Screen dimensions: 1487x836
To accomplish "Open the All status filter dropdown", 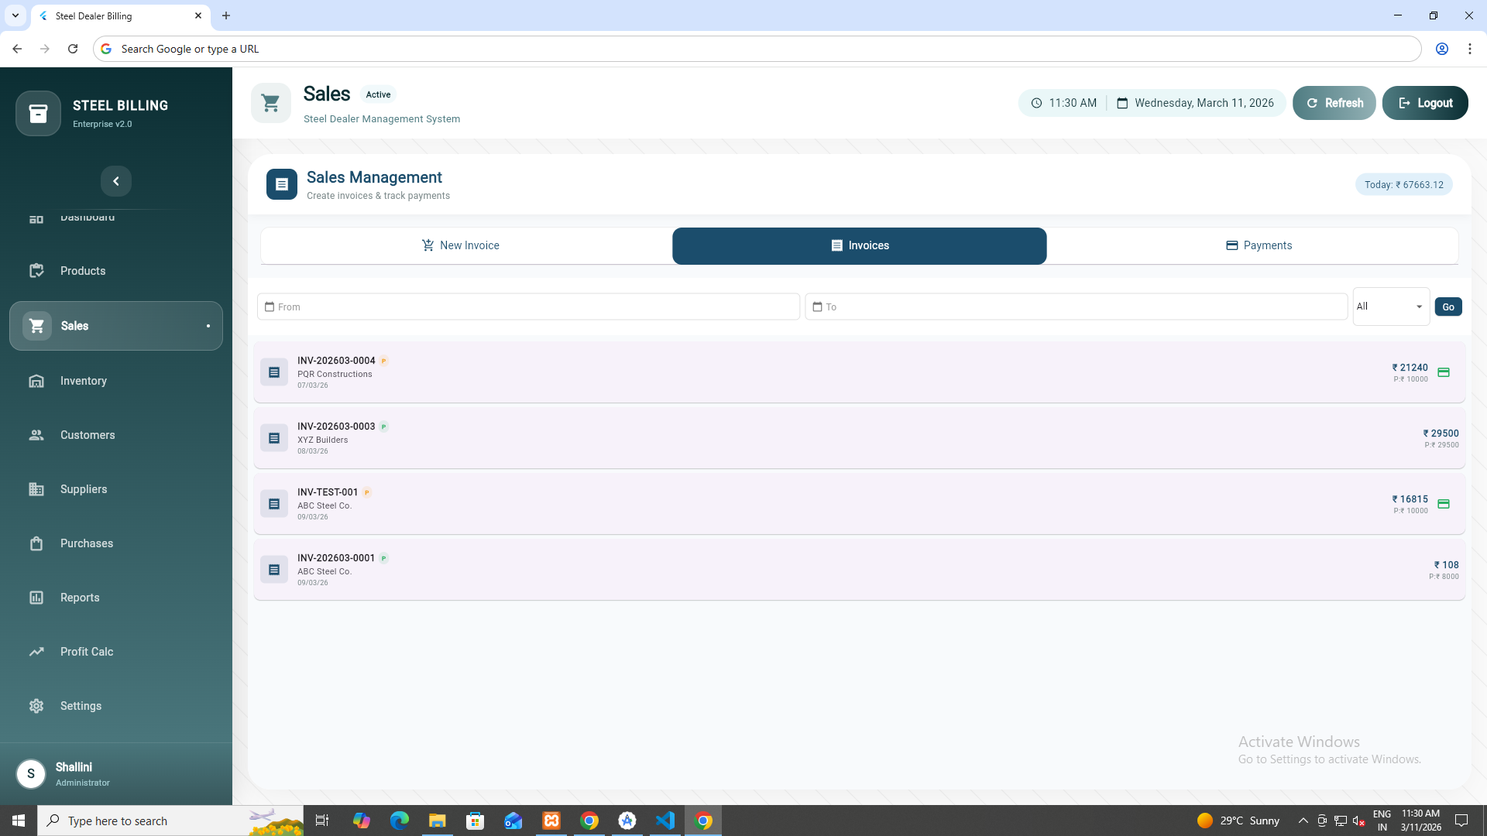I will 1390,307.
